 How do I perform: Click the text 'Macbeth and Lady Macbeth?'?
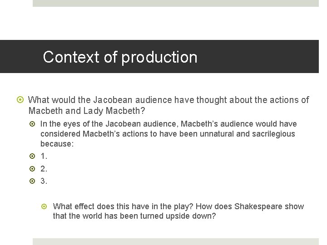(87, 111)
